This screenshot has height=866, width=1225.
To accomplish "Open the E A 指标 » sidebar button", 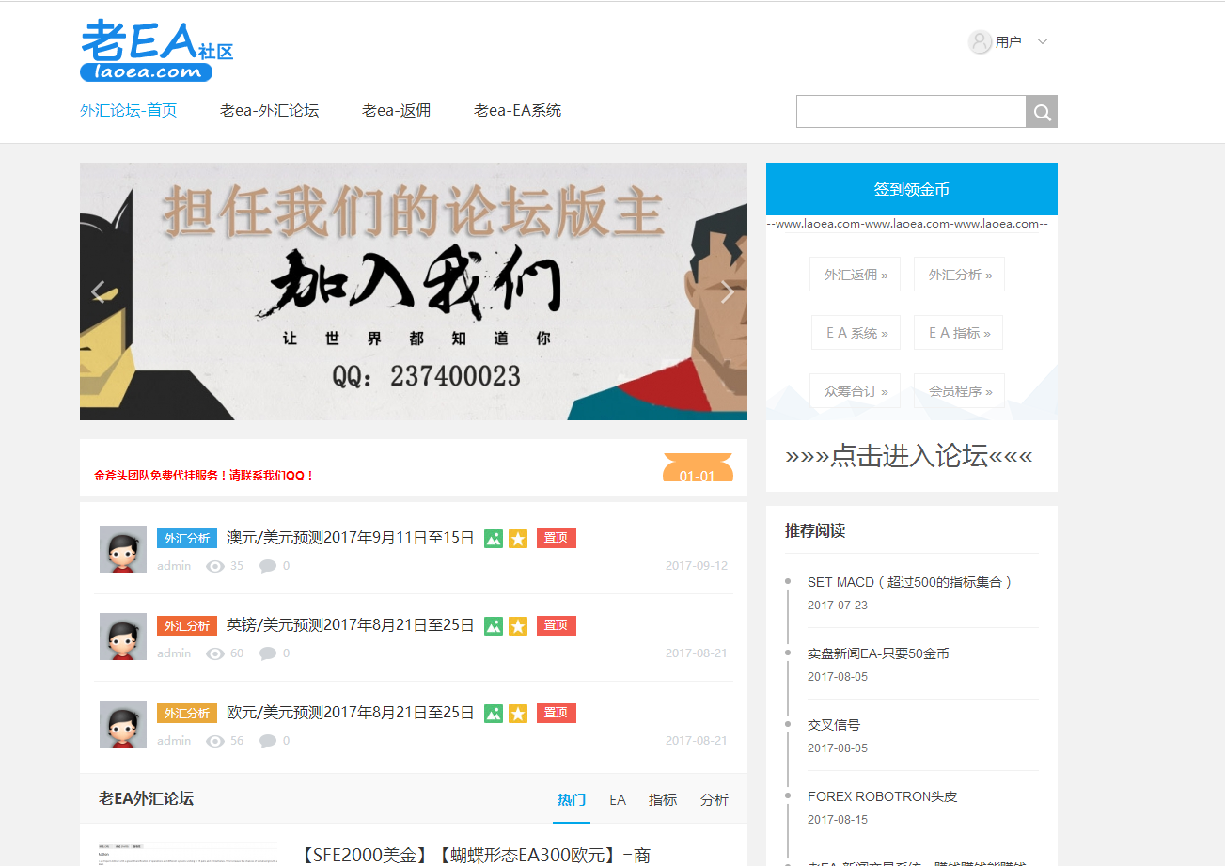I will [959, 333].
